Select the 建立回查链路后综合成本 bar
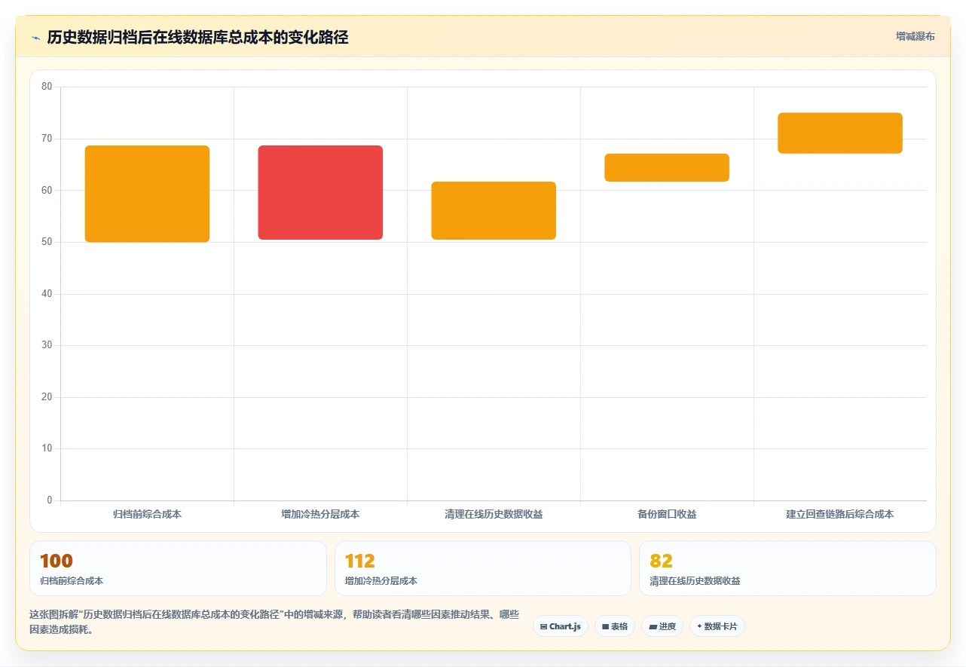Viewport: 966px width, 667px height. pos(840,133)
